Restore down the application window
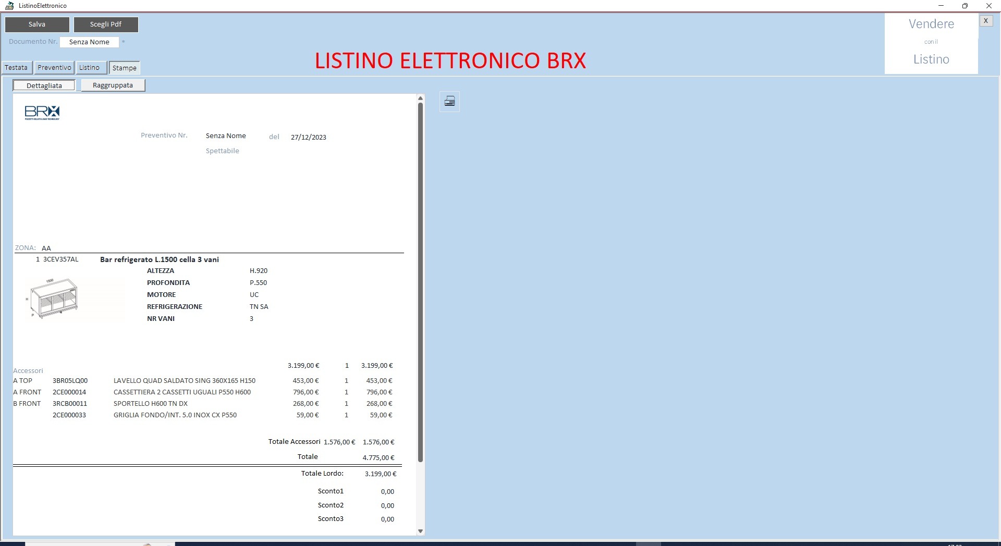1001x546 pixels. [965, 6]
